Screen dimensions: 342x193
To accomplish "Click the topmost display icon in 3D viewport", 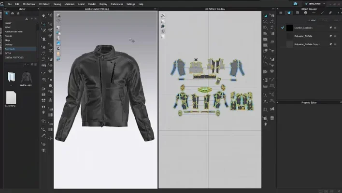I will click(x=58, y=15).
